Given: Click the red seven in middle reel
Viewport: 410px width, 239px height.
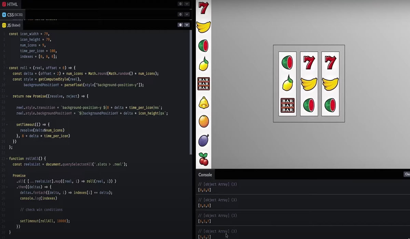Looking at the screenshot, I should coord(309,63).
